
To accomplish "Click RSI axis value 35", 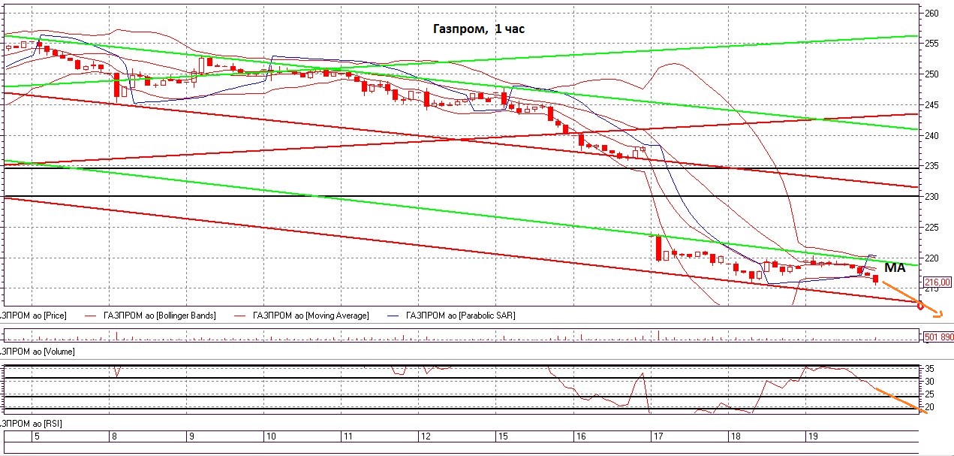I will 931,370.
